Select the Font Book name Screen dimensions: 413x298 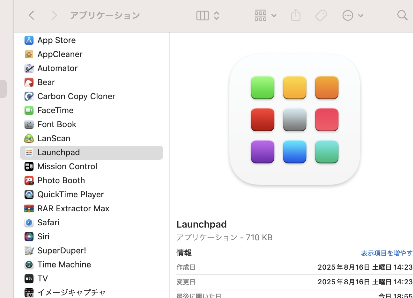[57, 124]
